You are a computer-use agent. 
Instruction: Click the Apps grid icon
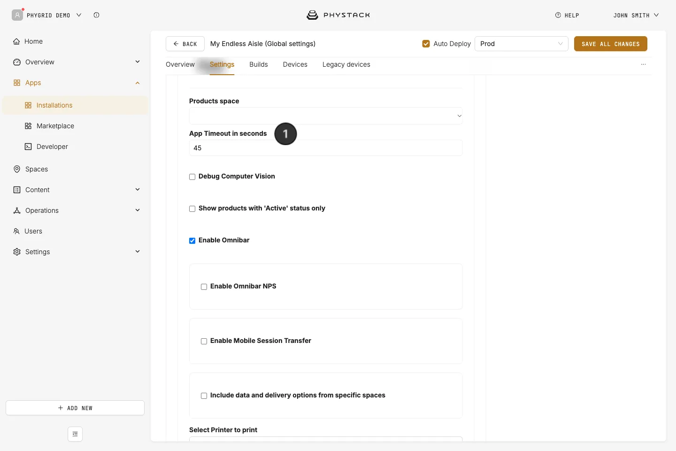point(17,83)
